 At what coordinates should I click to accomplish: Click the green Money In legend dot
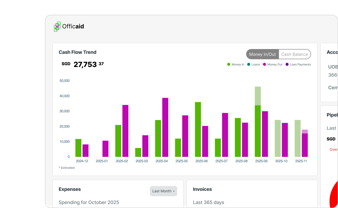point(229,64)
